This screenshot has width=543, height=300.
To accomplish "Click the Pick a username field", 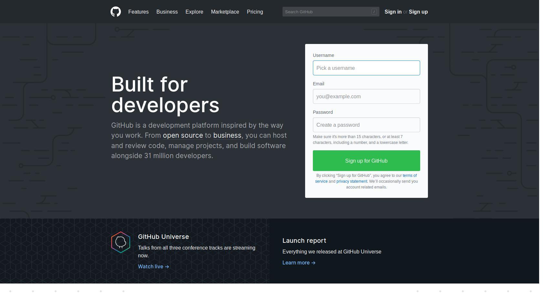I will tap(366, 68).
